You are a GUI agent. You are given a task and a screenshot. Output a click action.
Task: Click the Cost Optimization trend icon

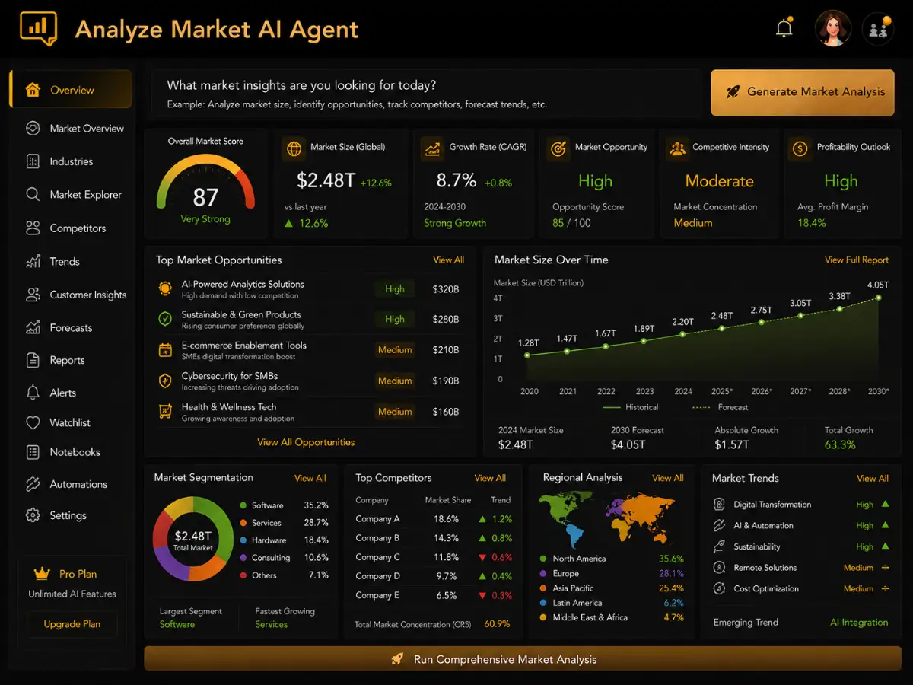(x=720, y=589)
